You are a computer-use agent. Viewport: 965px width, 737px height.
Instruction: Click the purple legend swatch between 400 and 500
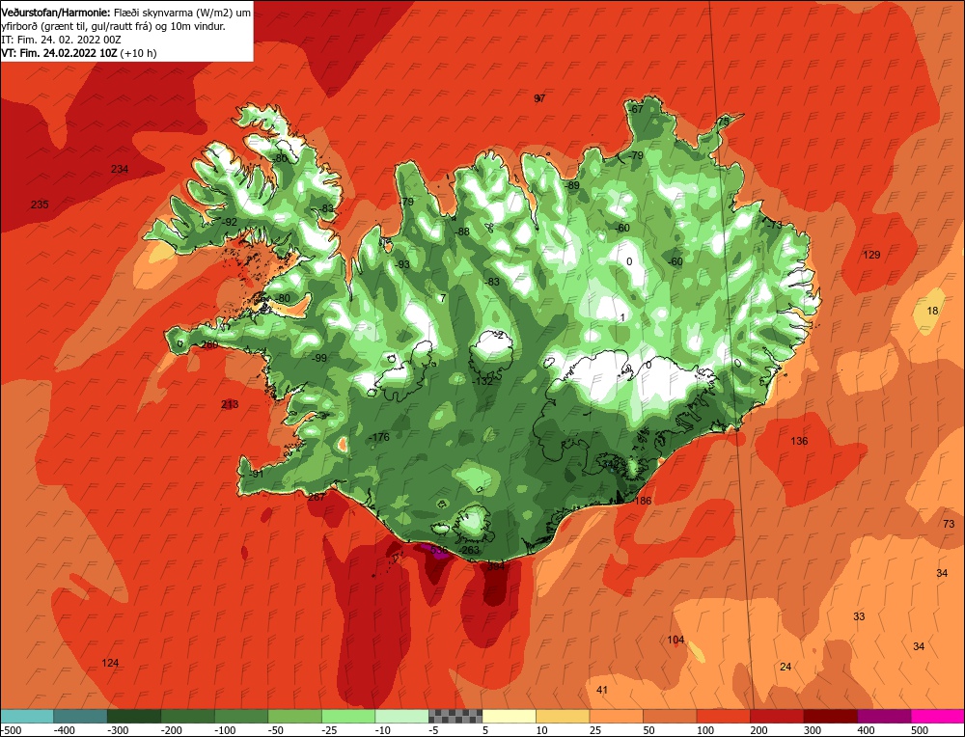[884, 716]
